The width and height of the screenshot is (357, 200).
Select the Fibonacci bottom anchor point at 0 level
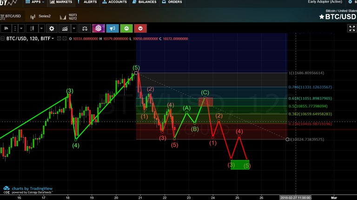tap(287, 139)
